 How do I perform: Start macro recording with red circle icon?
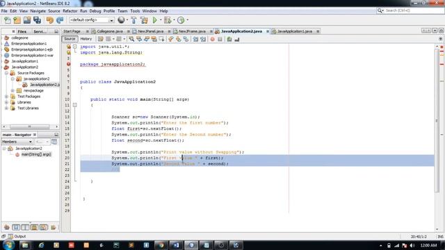[212, 39]
